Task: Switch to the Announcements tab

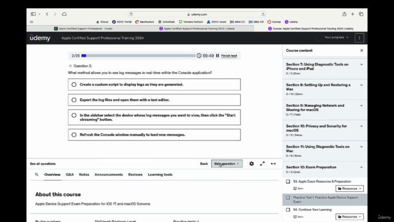Action: coord(108,175)
